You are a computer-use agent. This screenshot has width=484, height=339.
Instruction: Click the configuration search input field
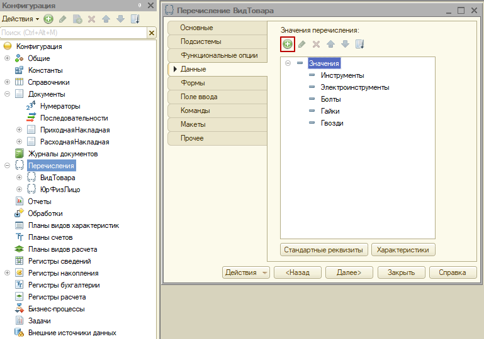pos(74,33)
